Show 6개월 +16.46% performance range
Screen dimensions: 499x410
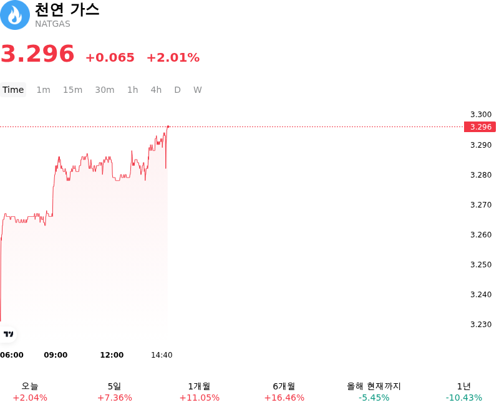point(284,392)
